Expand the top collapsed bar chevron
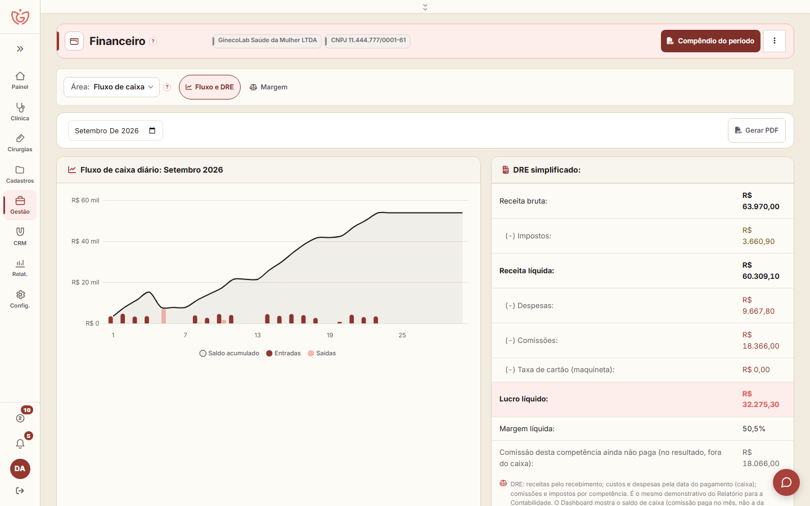 click(x=425, y=7)
